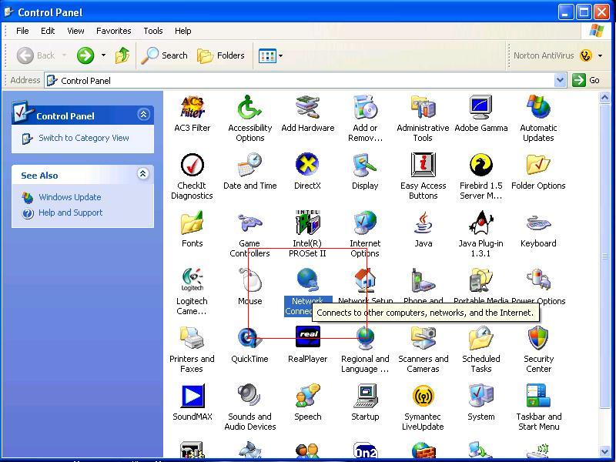Open Scheduled Tasks
The width and height of the screenshot is (616, 462).
(x=480, y=338)
